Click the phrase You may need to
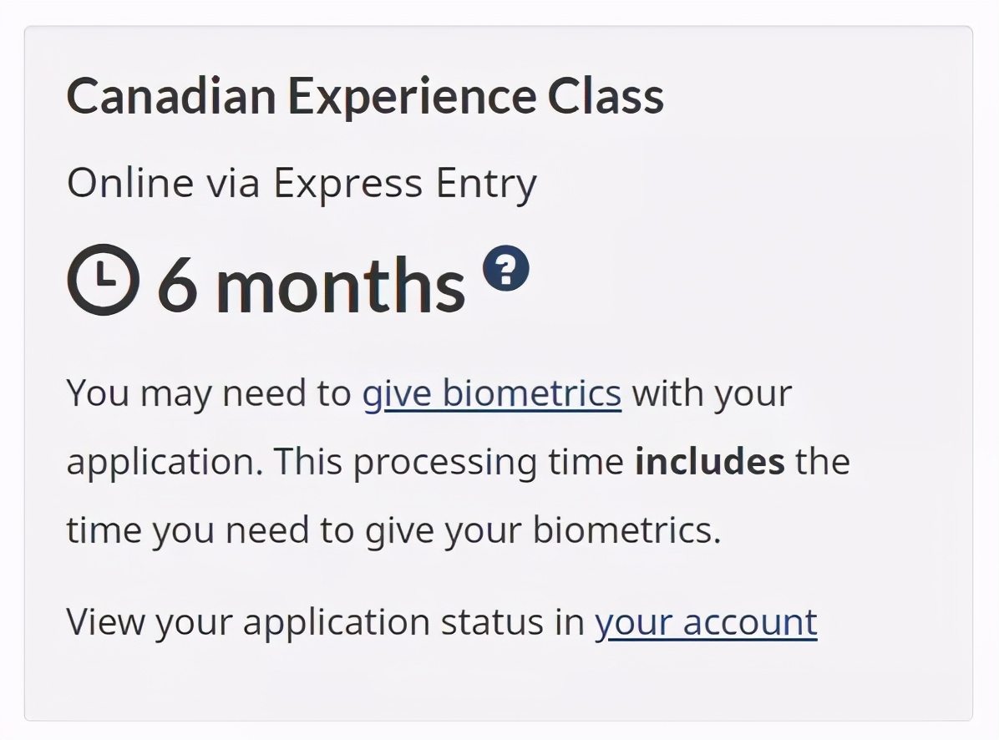Viewport: 999px width, 740px height. click(209, 393)
